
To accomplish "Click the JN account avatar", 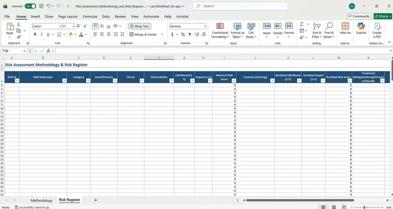I will 352,6.
